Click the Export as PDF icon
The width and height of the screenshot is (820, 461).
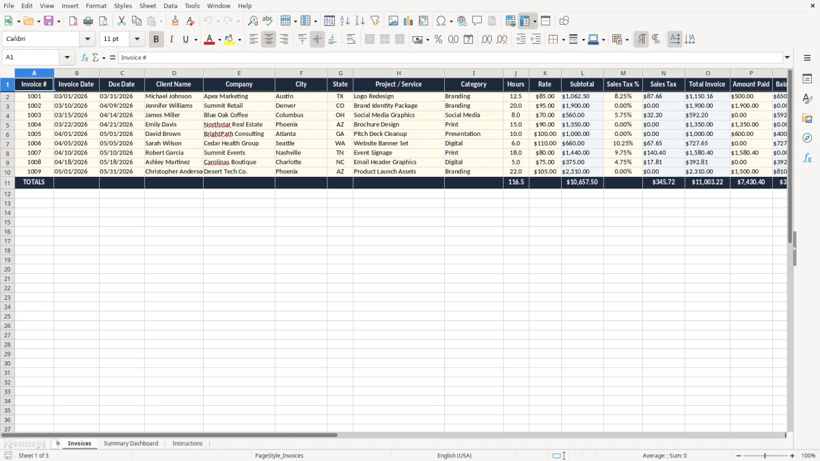pyautogui.click(x=73, y=21)
